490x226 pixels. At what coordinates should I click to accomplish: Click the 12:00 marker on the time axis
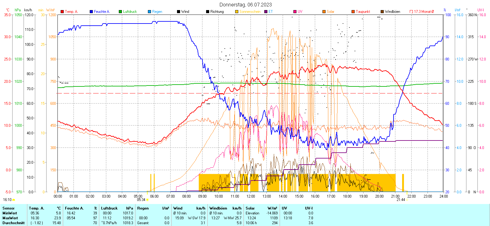coord(251,196)
